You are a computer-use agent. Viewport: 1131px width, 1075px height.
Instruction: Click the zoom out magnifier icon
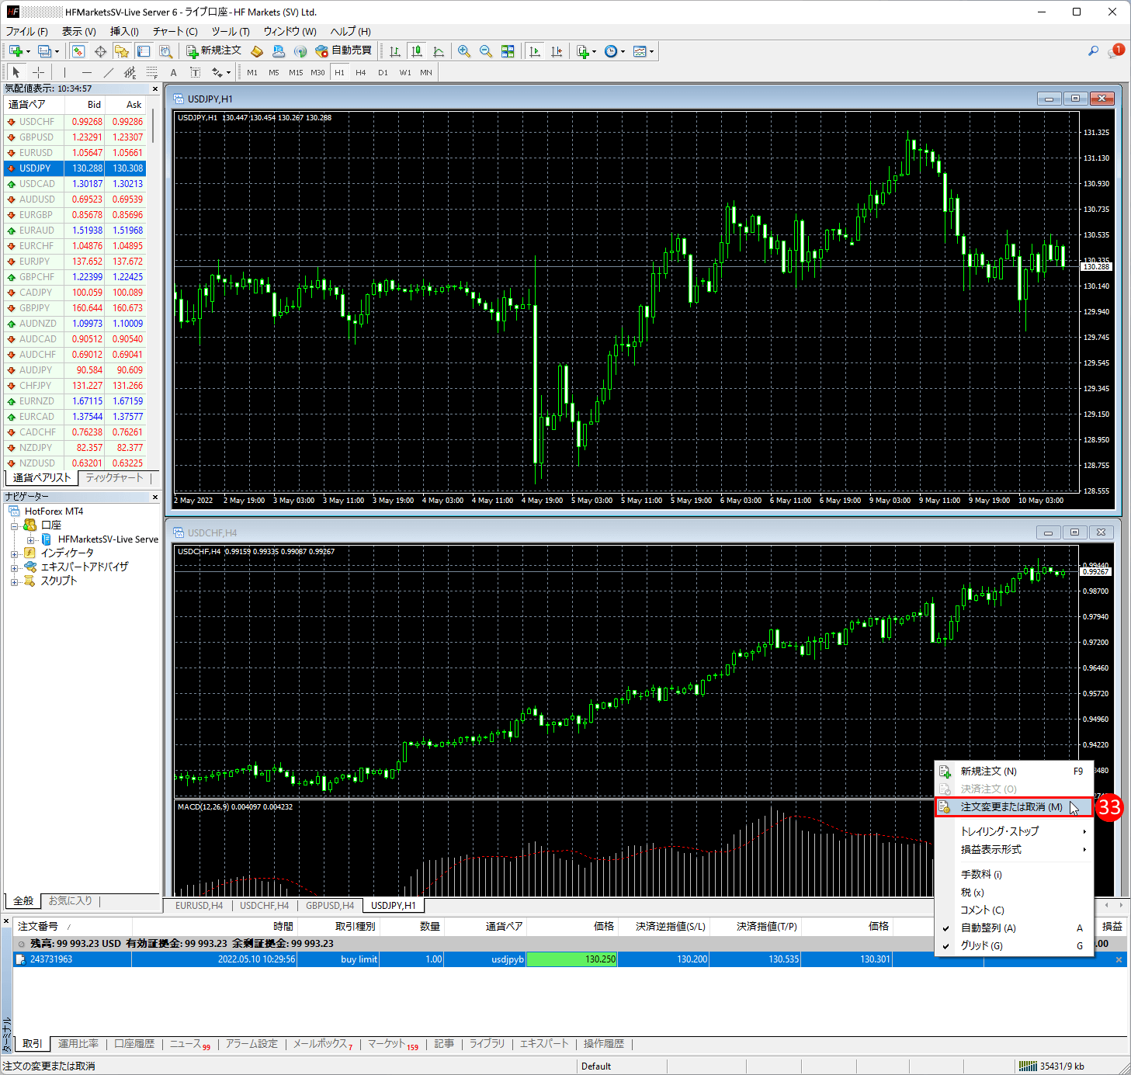click(486, 51)
